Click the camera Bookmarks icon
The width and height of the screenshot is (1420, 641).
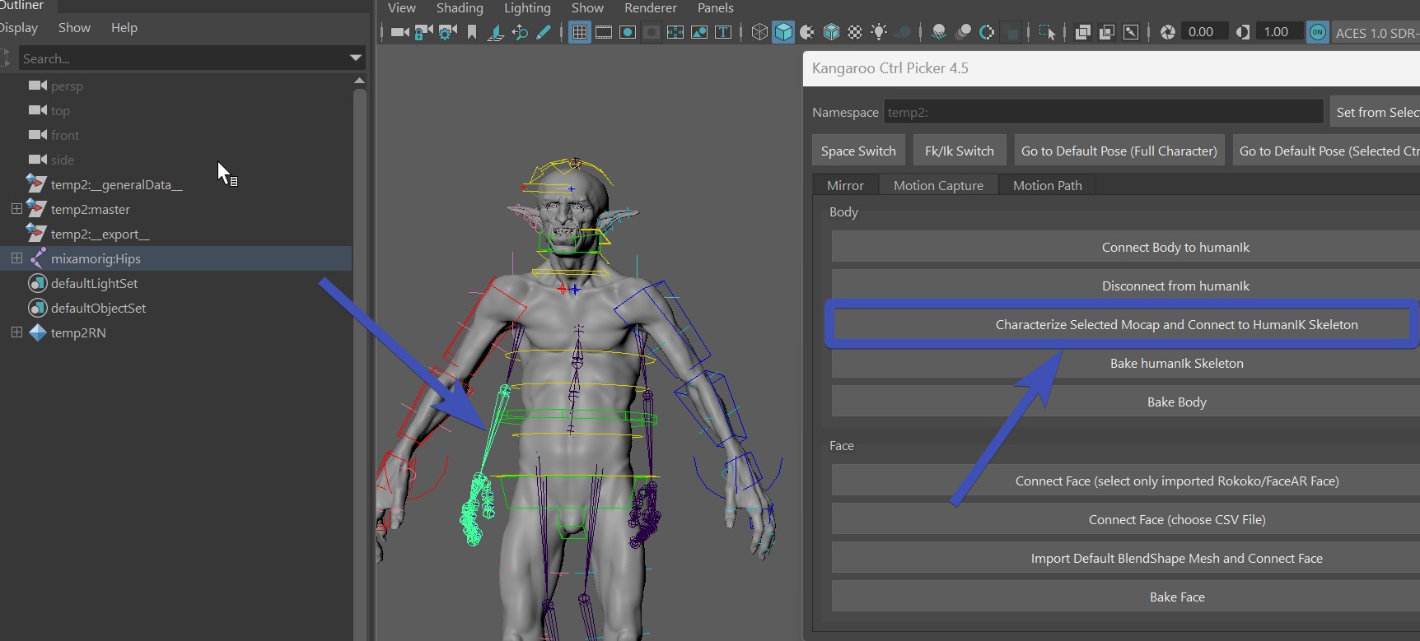point(472,32)
